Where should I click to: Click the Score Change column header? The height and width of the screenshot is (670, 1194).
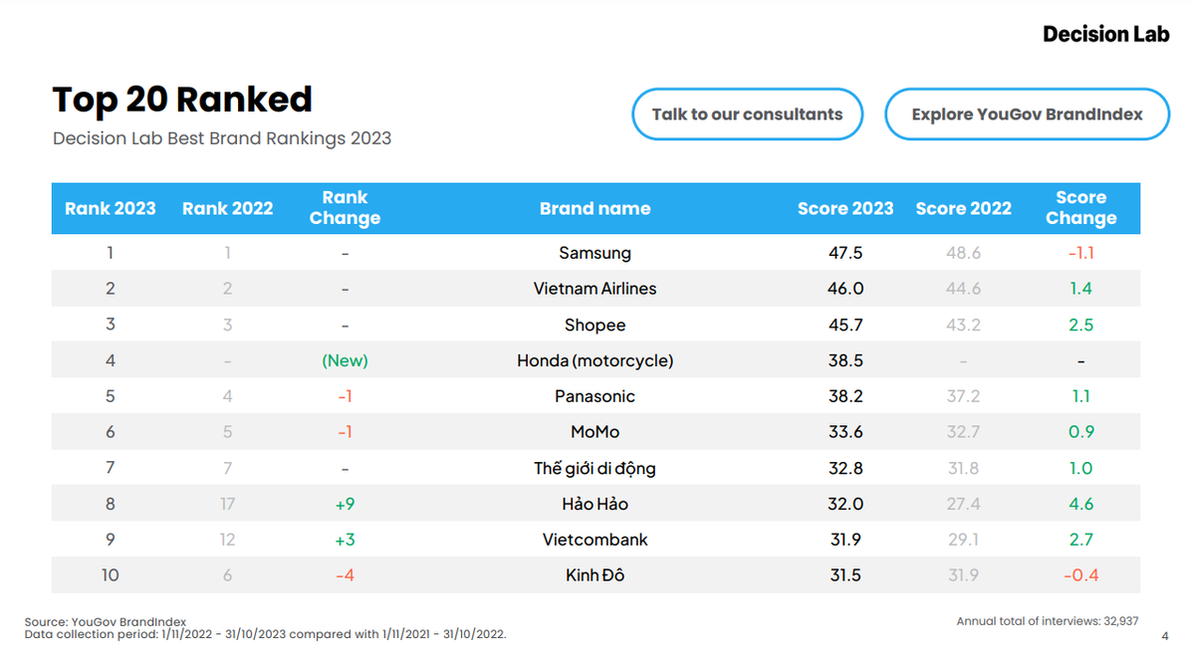tap(1080, 208)
